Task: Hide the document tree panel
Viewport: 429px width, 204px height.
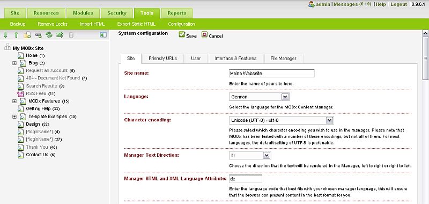Action: click(x=103, y=35)
